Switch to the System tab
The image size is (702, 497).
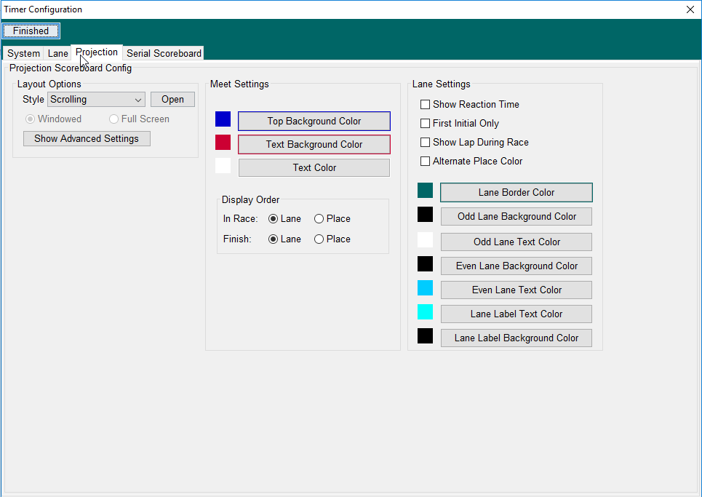[x=23, y=54]
